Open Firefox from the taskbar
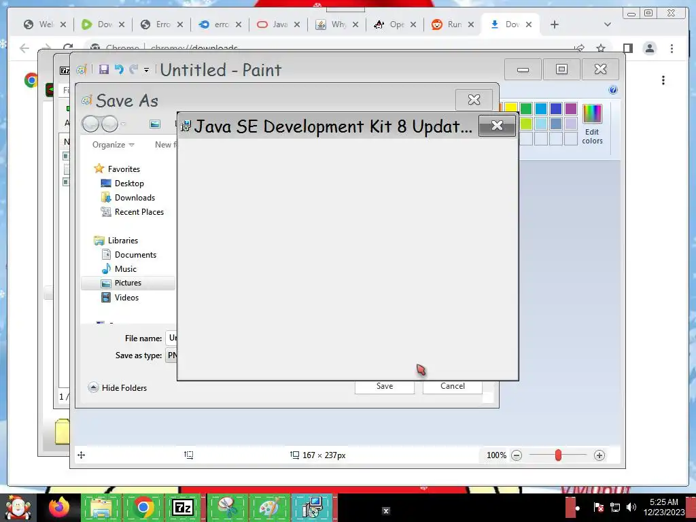 [60, 507]
